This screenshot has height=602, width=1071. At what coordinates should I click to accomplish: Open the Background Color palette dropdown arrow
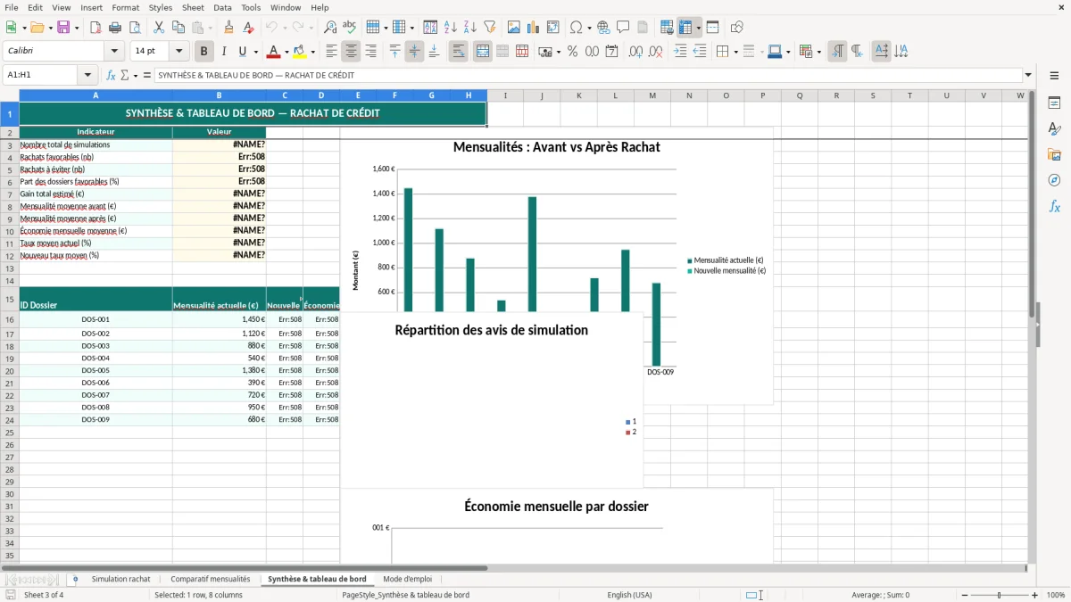coord(313,52)
